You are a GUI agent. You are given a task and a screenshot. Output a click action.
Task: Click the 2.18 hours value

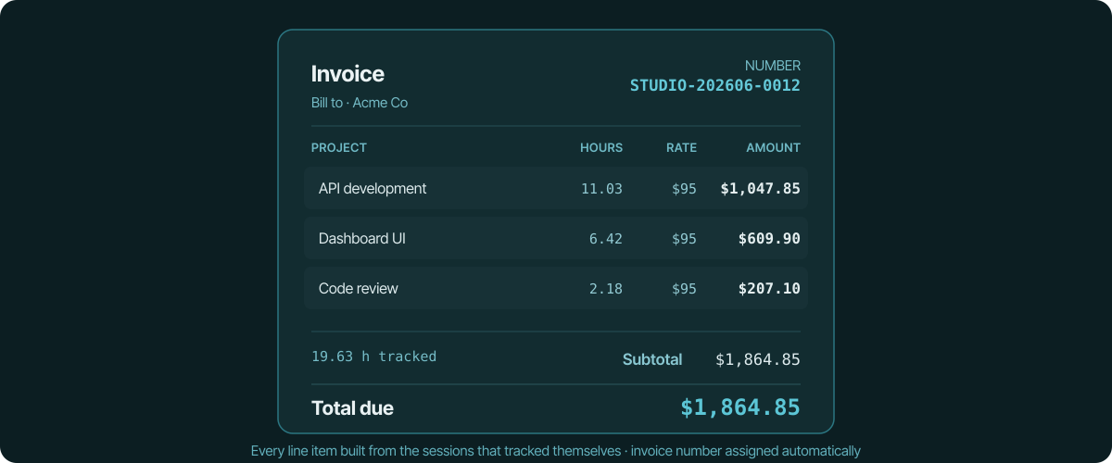tap(606, 289)
